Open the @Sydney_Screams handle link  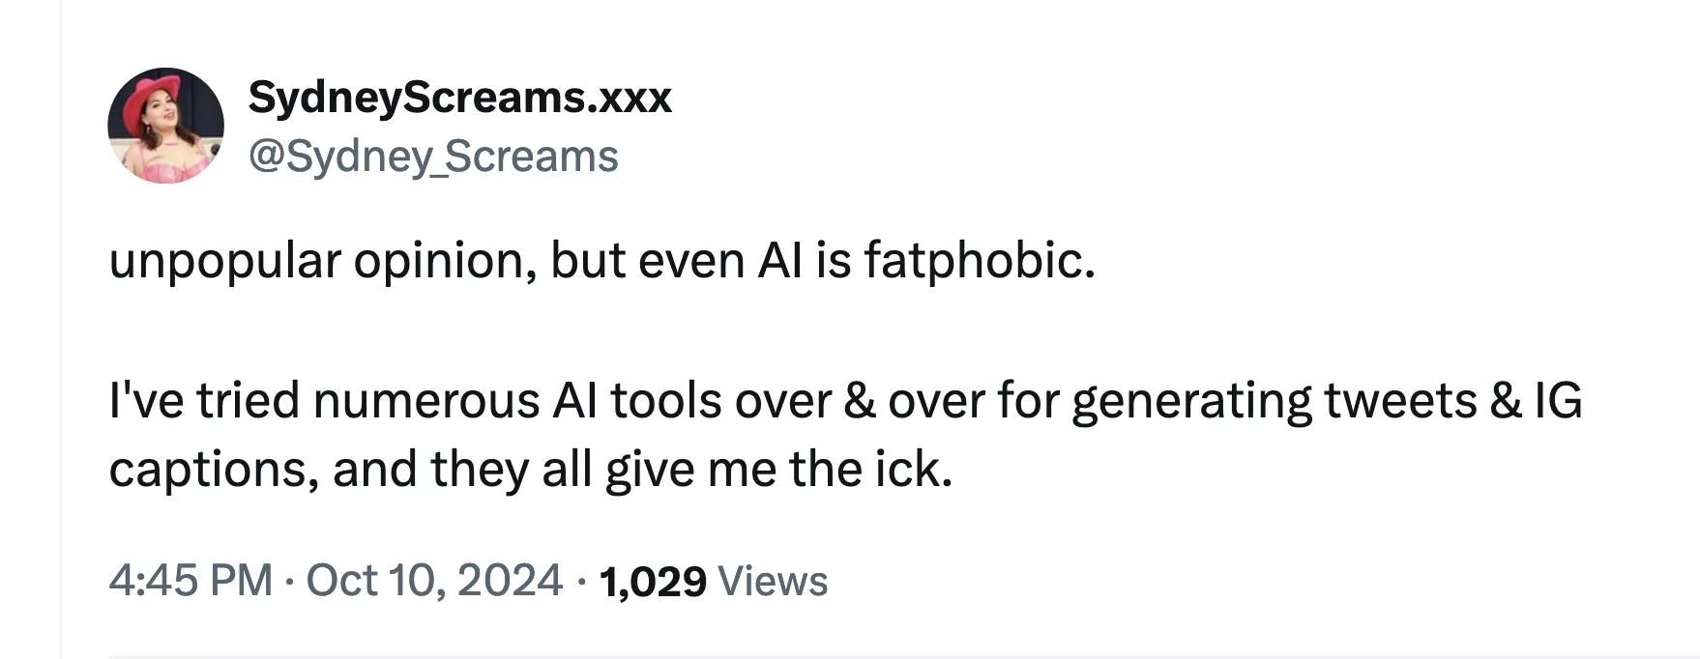(x=433, y=157)
